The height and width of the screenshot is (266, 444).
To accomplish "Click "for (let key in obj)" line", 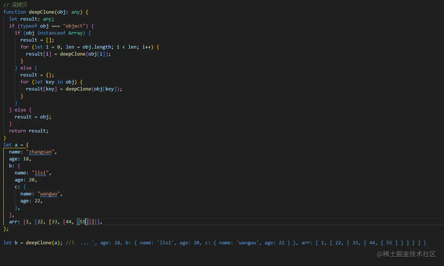I will click(52, 82).
